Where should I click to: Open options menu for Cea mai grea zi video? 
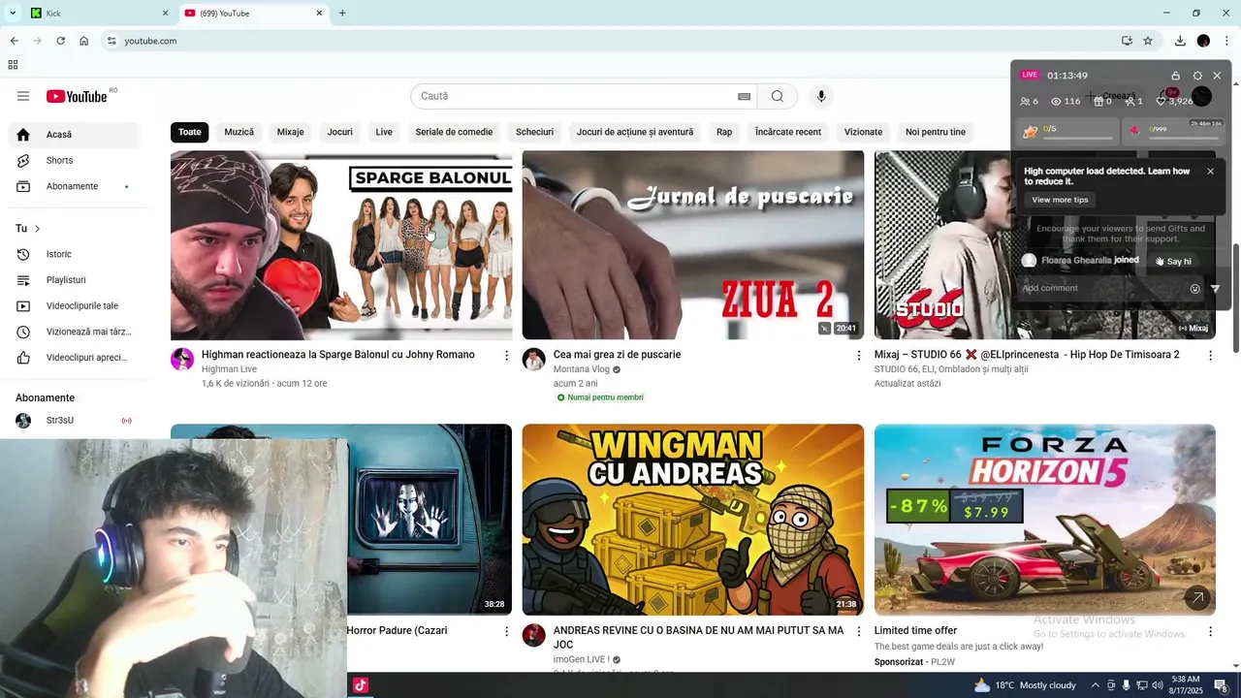click(x=858, y=356)
